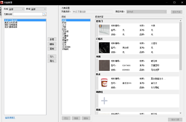
Task: Open the 套装门 material thumbnail
Action: (x=104, y=30)
